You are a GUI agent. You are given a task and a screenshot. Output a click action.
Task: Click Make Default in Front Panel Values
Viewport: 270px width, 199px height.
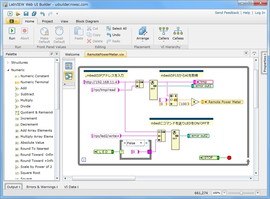[44, 35]
